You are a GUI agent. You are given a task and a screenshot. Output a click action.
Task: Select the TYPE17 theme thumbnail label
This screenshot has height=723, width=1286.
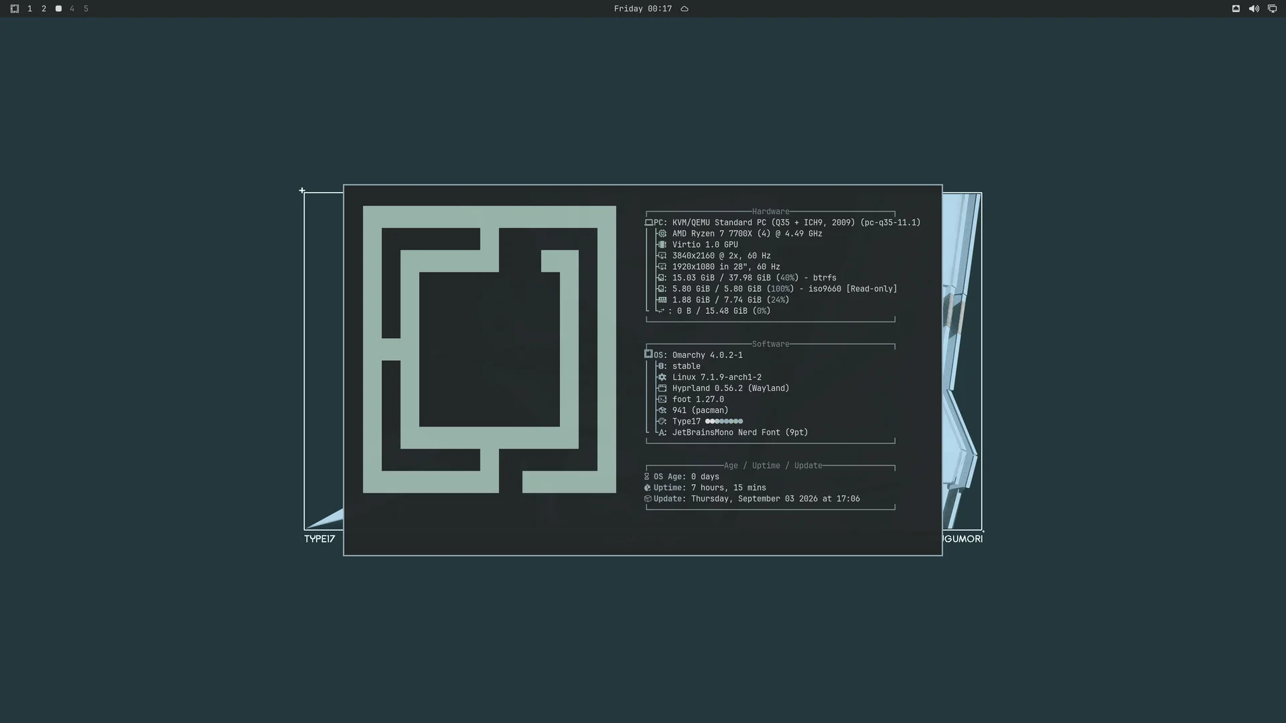pyautogui.click(x=319, y=539)
